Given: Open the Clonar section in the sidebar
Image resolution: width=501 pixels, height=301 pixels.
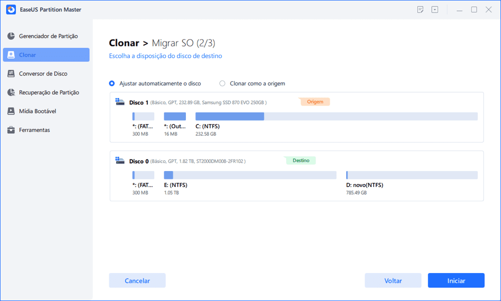Looking at the screenshot, I should pos(46,55).
